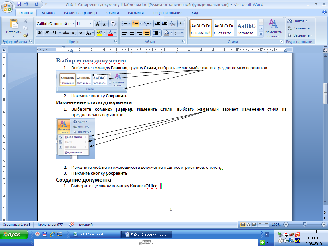Screen dimensions: 328x246
Task: Open Internet Explorer from quick launch
Action: (x=52, y=234)
